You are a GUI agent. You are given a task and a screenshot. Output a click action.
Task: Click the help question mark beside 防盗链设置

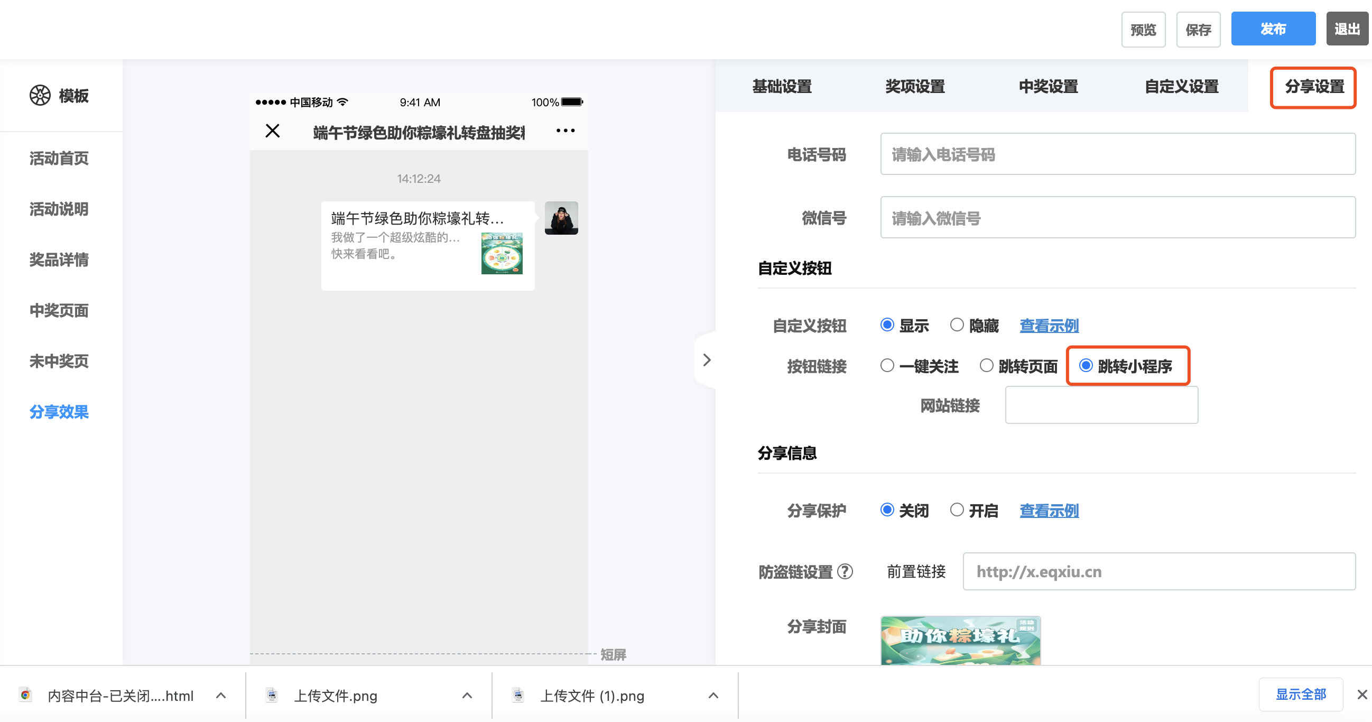[x=845, y=571]
